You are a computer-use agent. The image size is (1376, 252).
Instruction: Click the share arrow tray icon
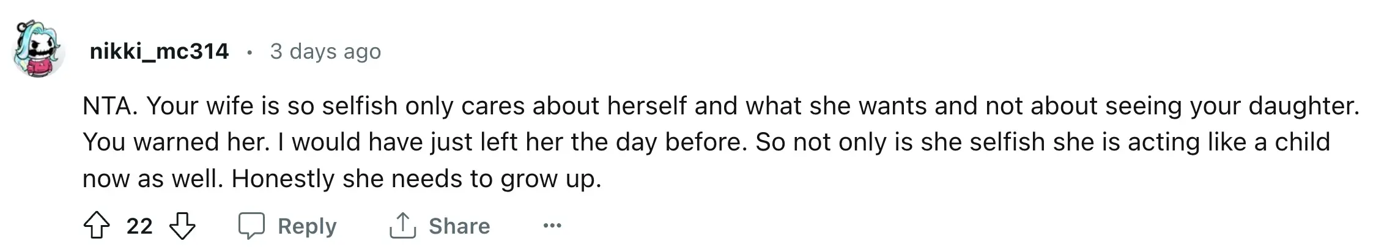(402, 226)
